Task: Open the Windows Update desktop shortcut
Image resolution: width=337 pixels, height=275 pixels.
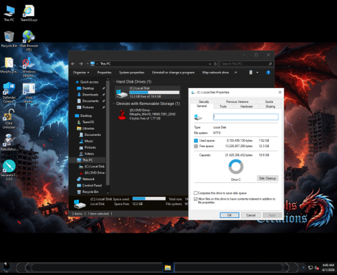Action: click(29, 67)
